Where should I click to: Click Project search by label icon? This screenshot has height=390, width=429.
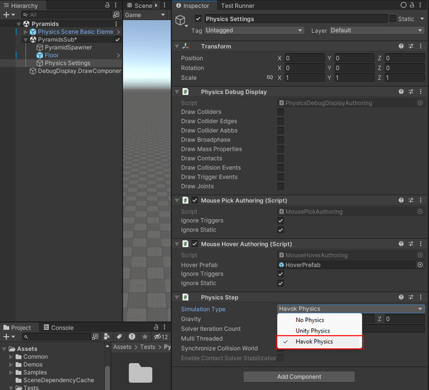(x=119, y=337)
